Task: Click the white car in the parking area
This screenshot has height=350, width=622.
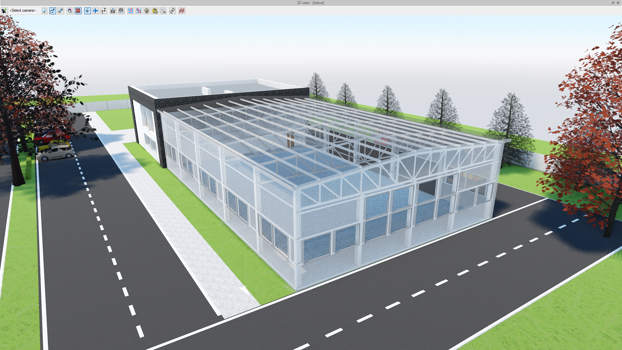Action: pos(55,152)
